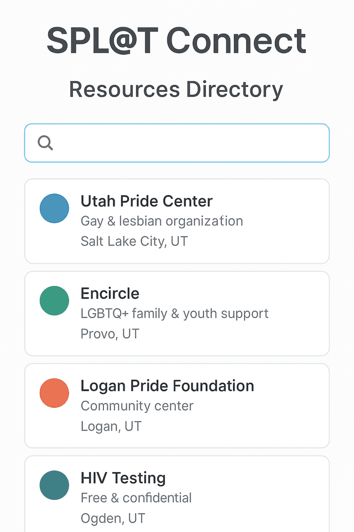Viewport: 354px width, 532px height.
Task: Click the orange Logan Pride Foundation avatar
Action: click(54, 393)
